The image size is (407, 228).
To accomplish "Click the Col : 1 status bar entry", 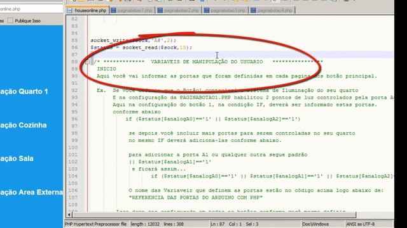I will 235,224.
